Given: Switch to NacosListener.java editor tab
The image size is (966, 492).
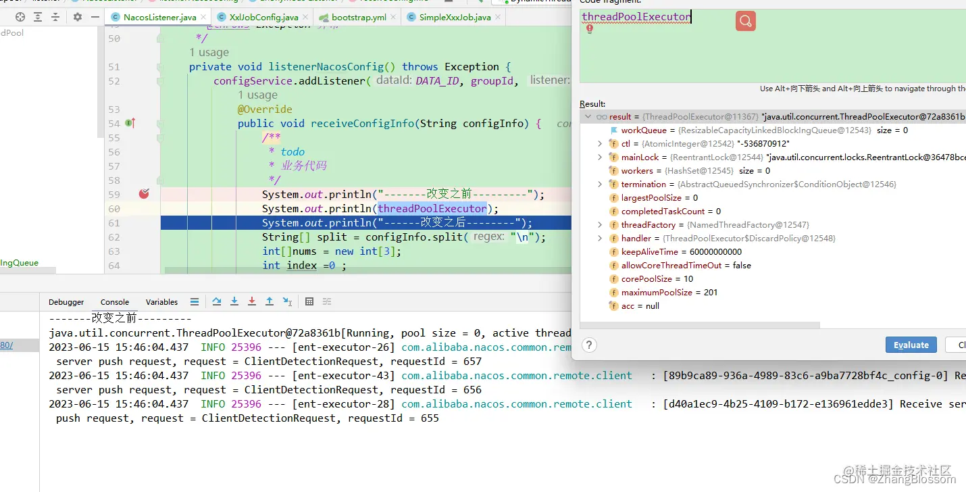Looking at the screenshot, I should 159,17.
